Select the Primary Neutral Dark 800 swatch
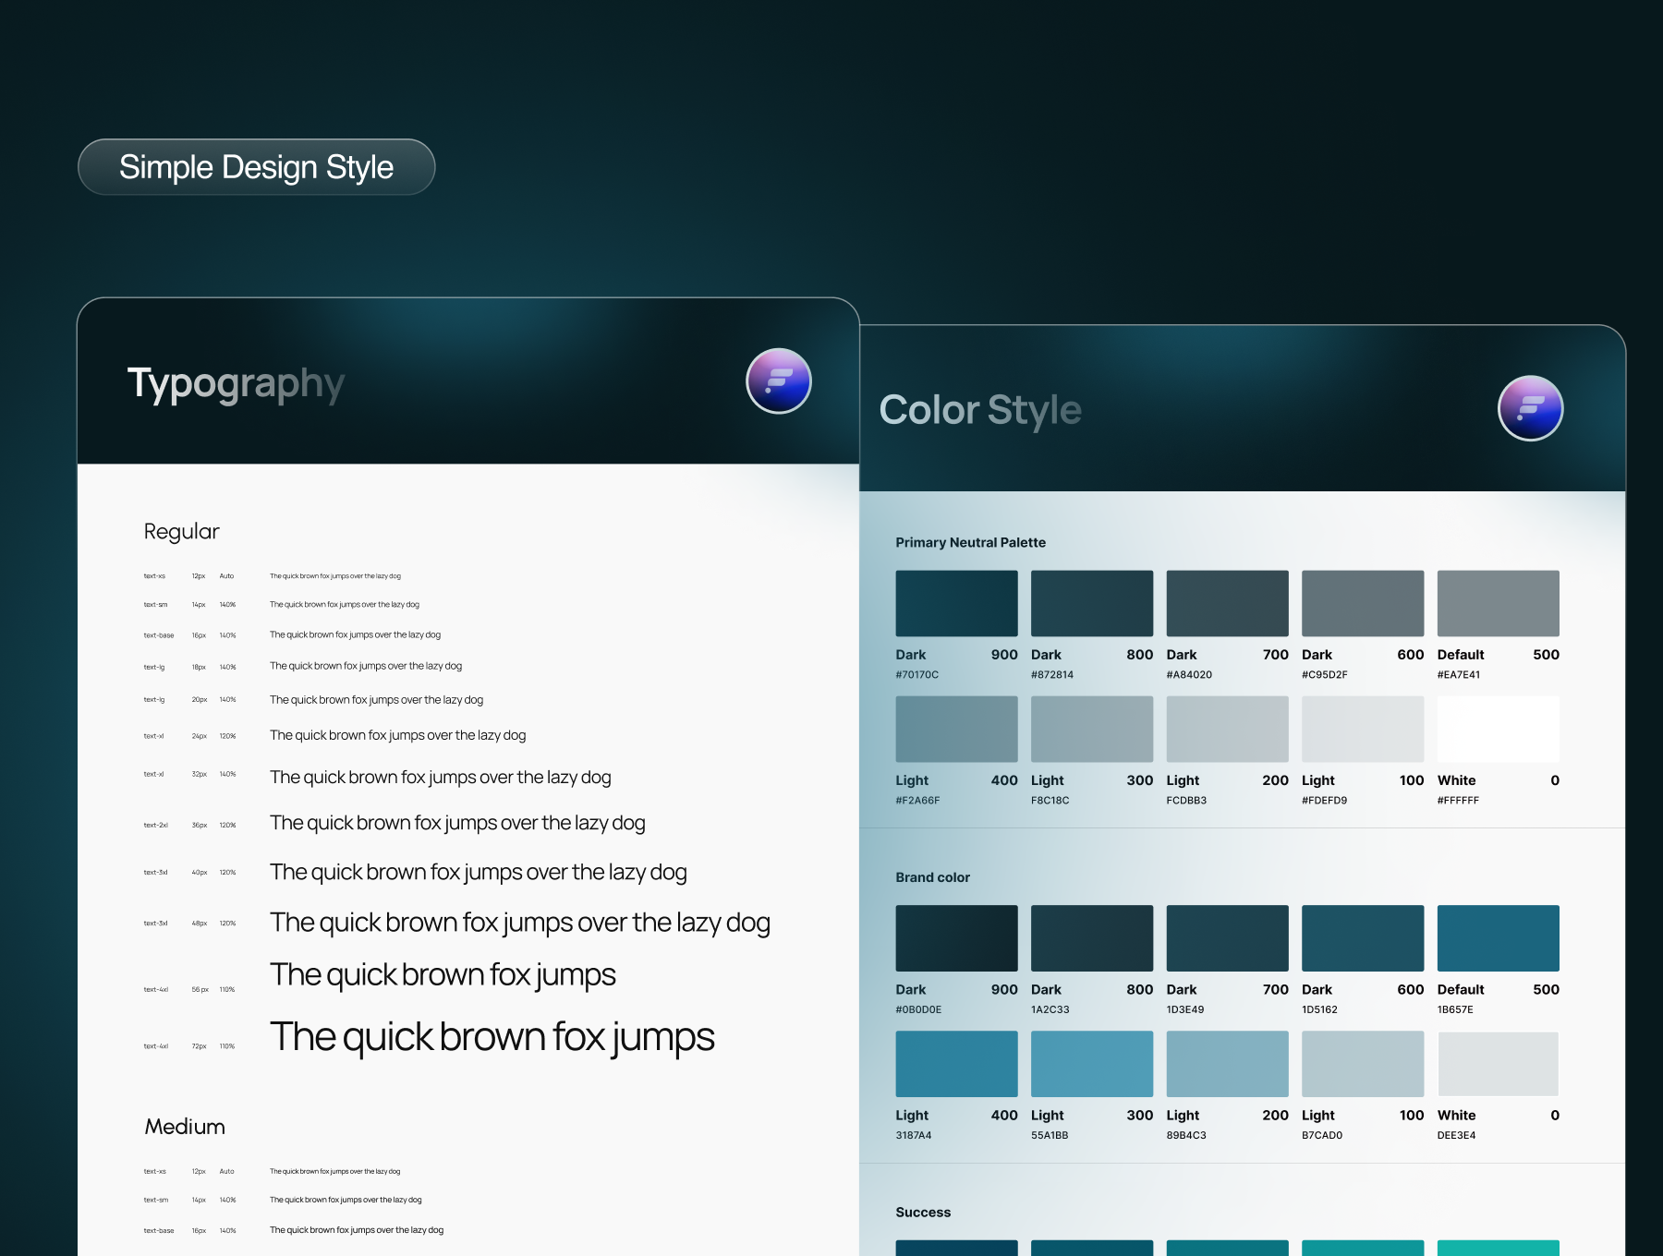The width and height of the screenshot is (1663, 1256). [x=1091, y=603]
